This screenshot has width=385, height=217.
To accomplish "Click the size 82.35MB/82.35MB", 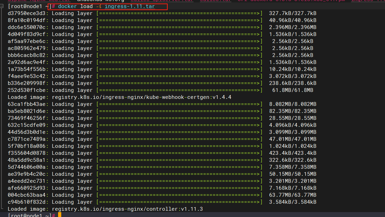I will tap(293, 111).
